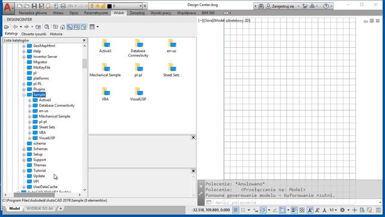Click the DesignCenter Up folder icon

point(38,27)
